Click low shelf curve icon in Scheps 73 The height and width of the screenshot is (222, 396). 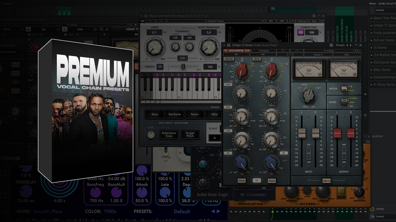pos(285,138)
